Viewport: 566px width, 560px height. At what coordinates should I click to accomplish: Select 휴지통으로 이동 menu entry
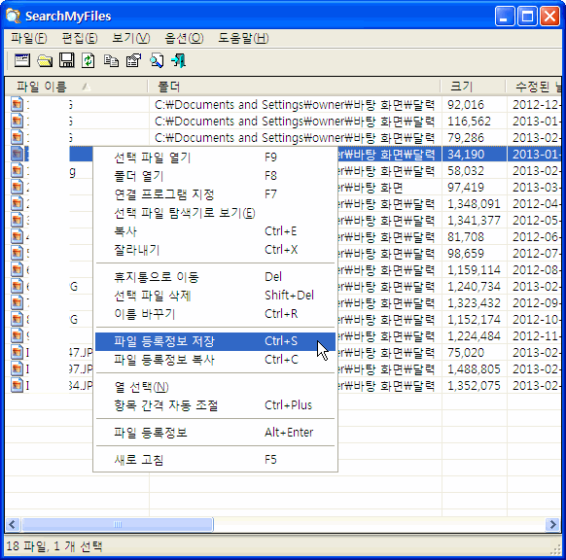(x=216, y=277)
